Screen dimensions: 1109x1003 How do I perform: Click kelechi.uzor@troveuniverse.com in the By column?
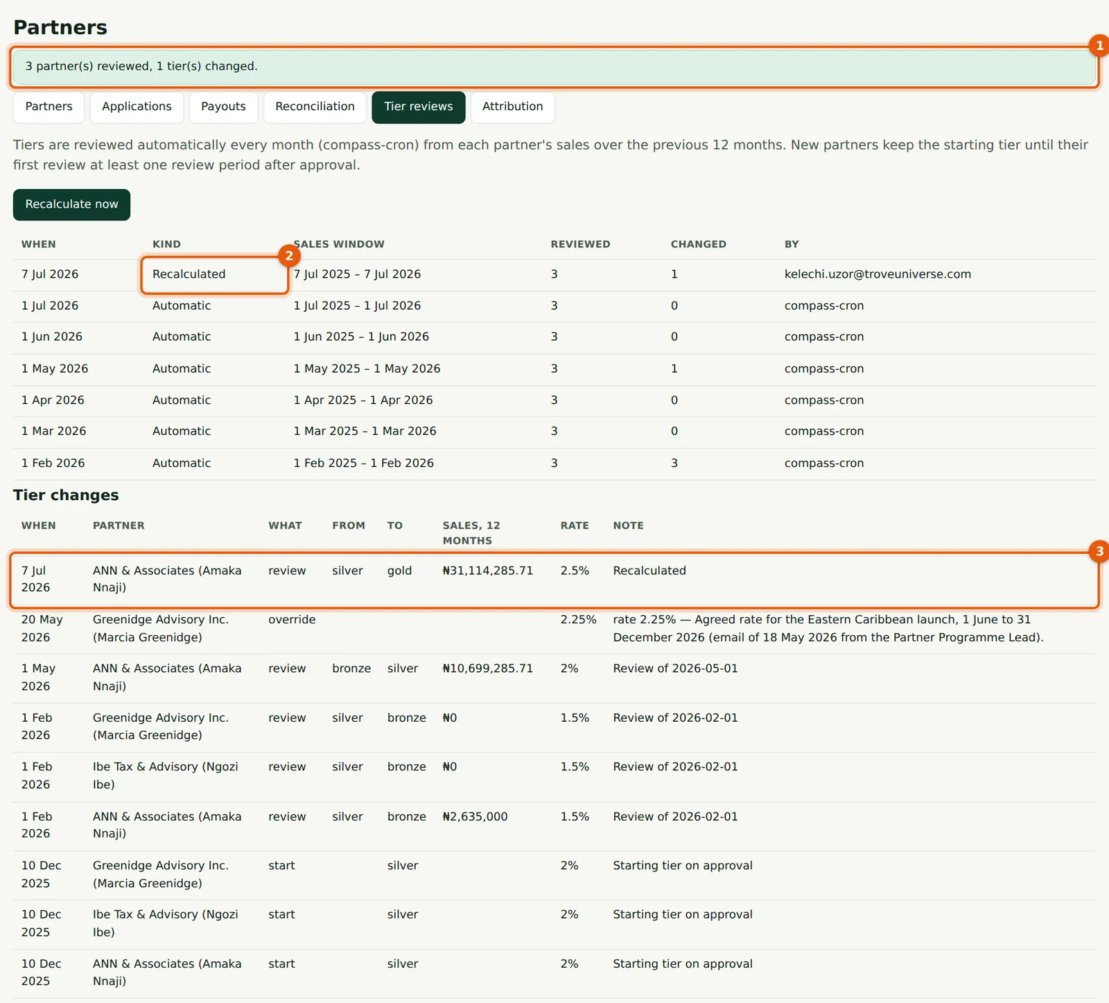(x=877, y=274)
